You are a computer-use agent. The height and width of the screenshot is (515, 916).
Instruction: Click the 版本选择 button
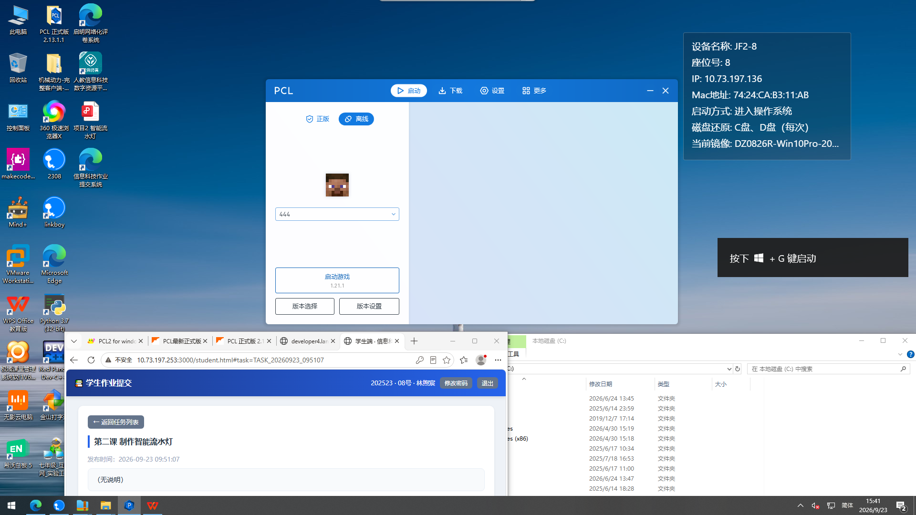point(305,306)
